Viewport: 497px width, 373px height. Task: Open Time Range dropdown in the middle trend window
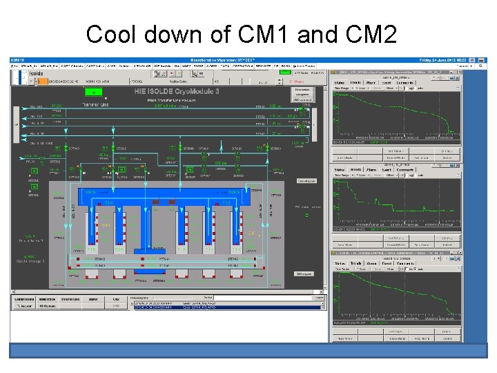pyautogui.click(x=344, y=175)
